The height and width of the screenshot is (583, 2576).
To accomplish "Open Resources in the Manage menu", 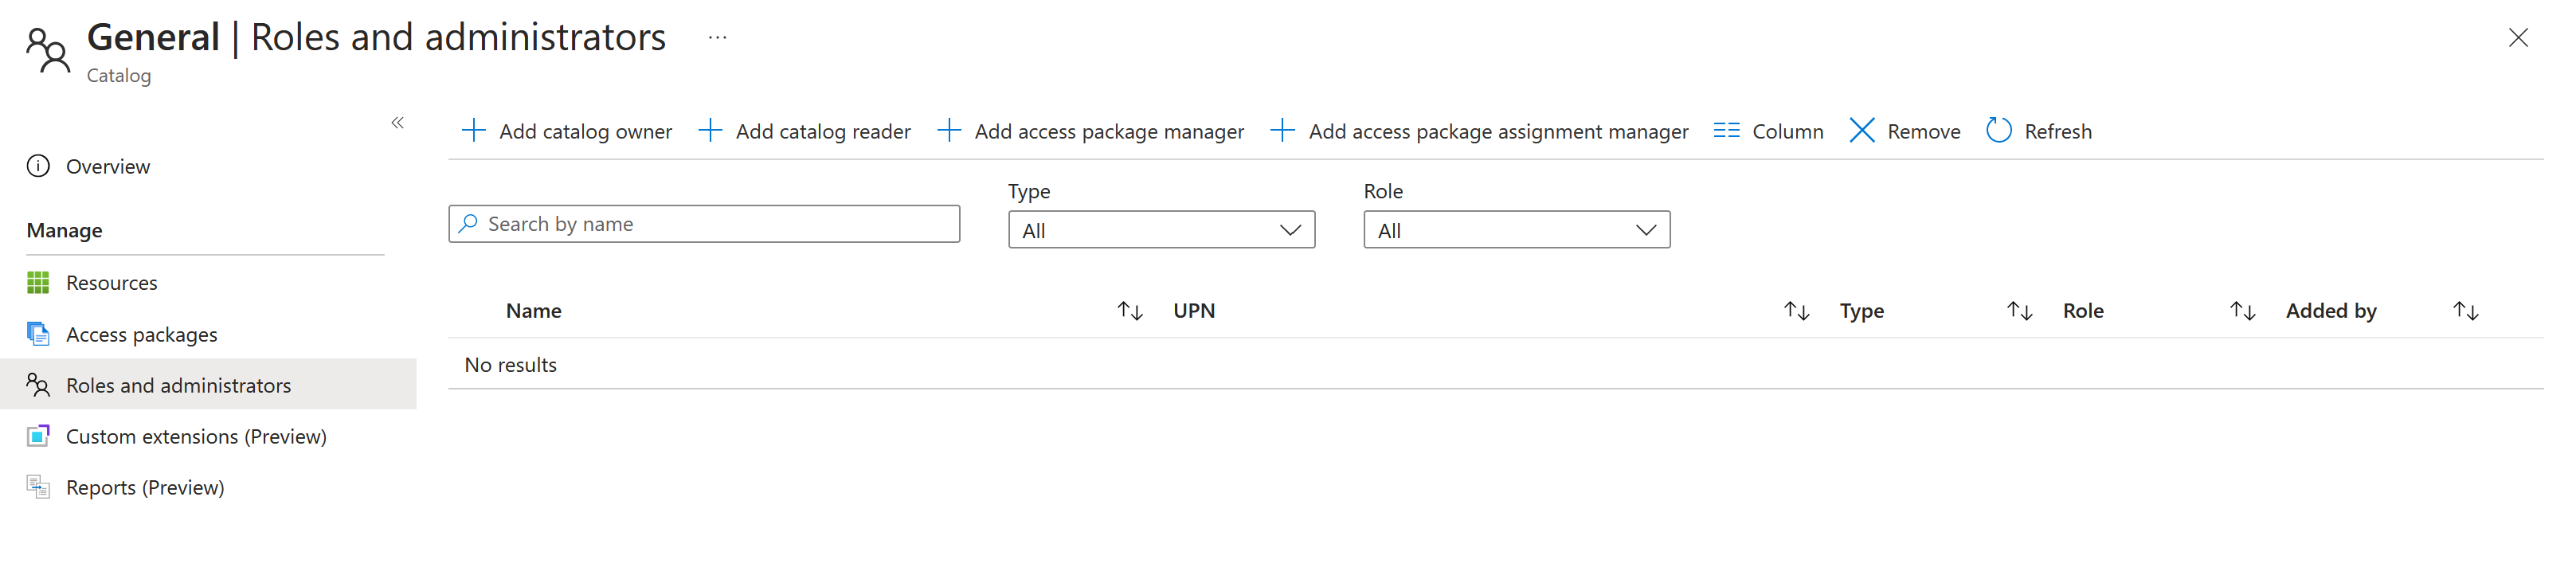I will click(x=111, y=283).
